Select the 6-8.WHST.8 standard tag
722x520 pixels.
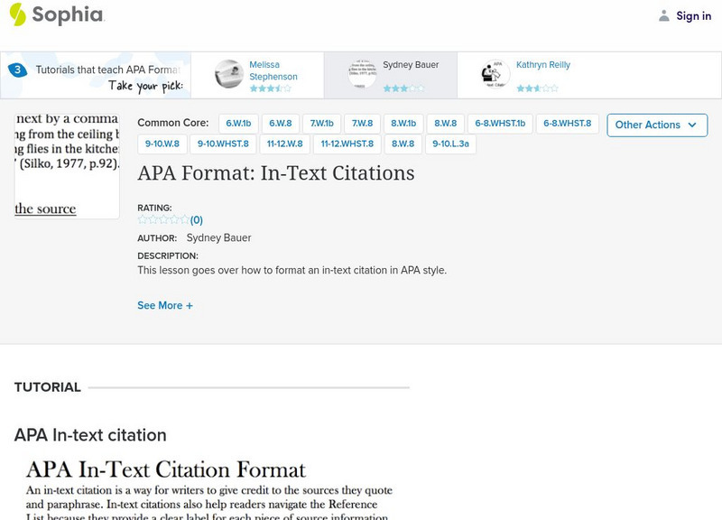click(x=568, y=124)
